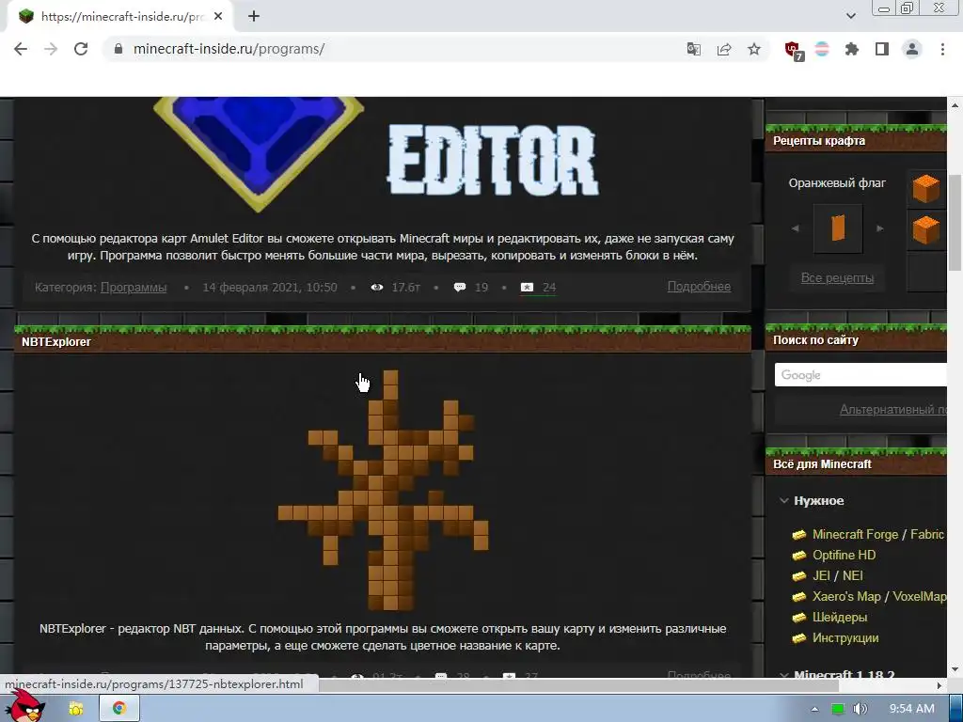
Task: Open Amulet Editor Подробнее link
Action: click(699, 286)
